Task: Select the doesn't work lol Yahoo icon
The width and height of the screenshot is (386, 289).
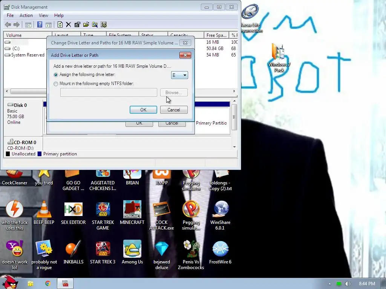Action: tap(15, 255)
